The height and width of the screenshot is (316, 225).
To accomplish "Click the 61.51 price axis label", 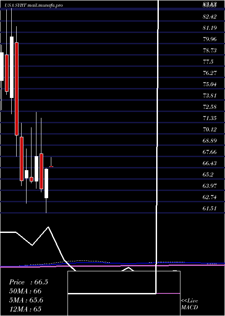I will click(x=210, y=209).
